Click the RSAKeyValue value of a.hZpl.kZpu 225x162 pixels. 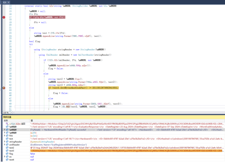[127, 124]
